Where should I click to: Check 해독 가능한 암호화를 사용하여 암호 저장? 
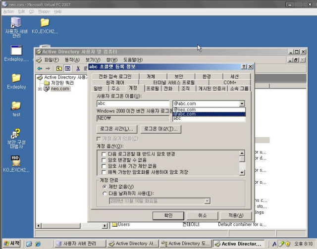(104, 172)
